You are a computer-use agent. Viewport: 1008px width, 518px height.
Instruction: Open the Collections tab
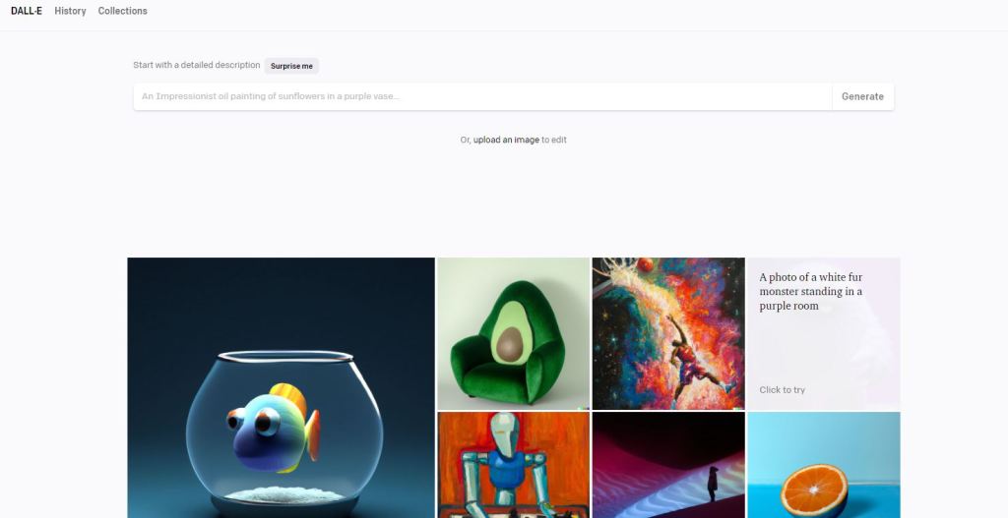click(122, 11)
